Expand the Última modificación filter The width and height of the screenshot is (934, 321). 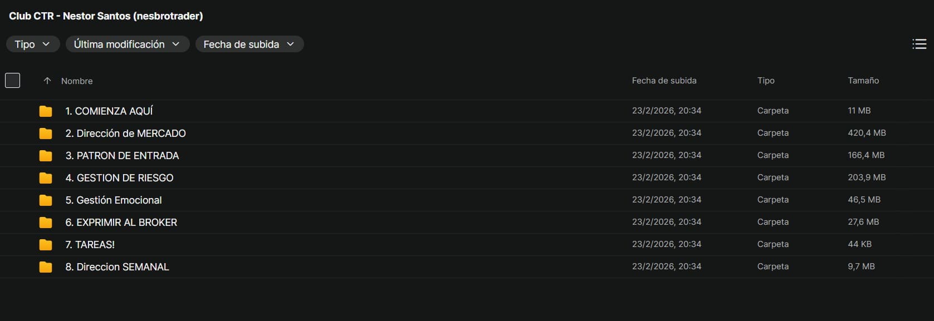coord(127,44)
